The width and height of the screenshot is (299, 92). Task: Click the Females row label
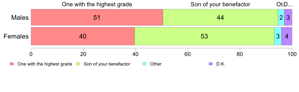16,36
